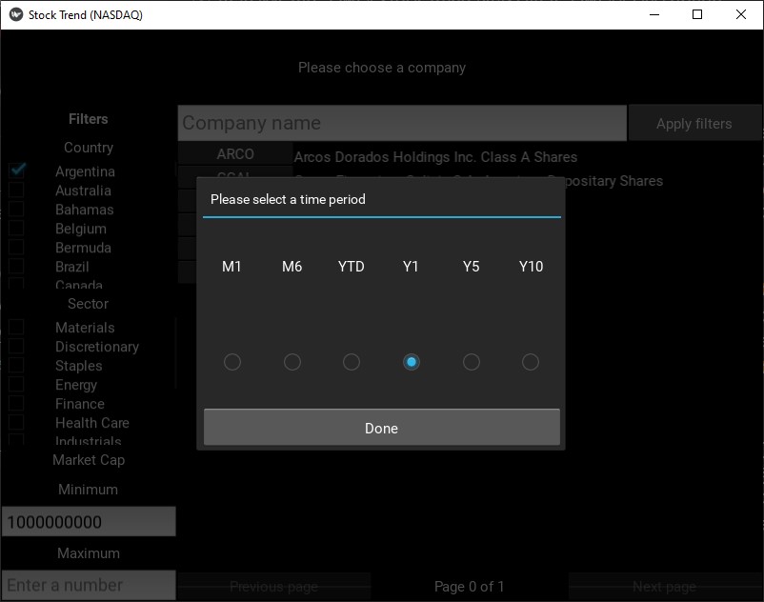Image resolution: width=764 pixels, height=602 pixels.
Task: Click the Health Care sector label
Action: coord(92,423)
